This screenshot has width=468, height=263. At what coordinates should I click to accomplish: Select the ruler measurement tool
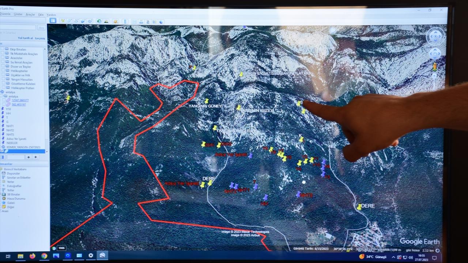click(125, 22)
